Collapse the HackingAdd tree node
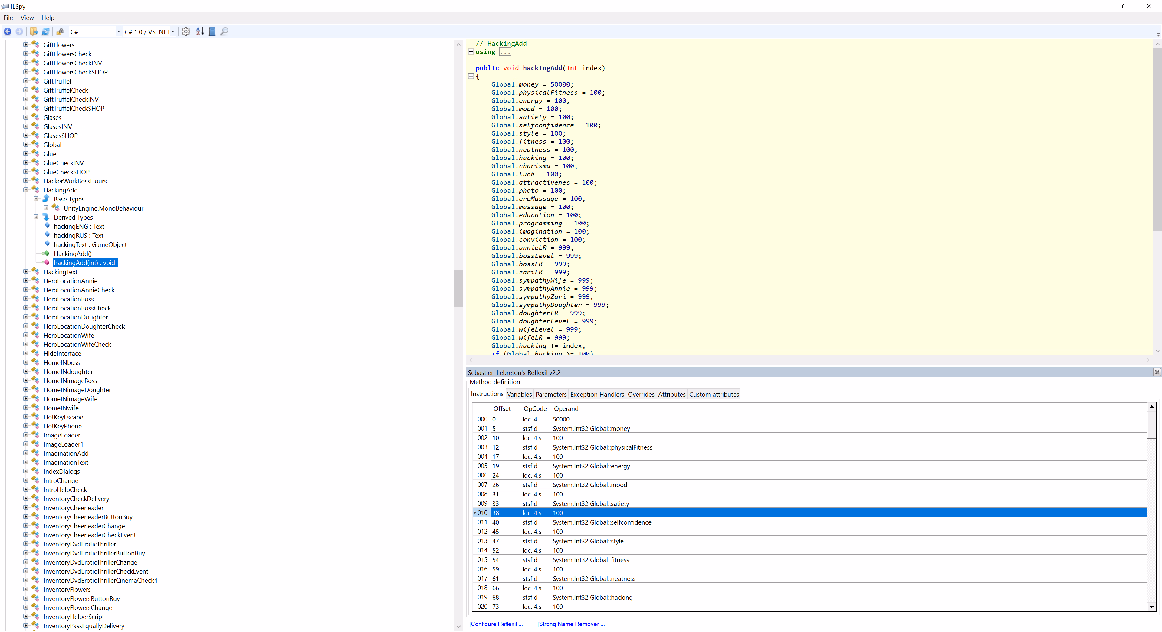Screen dimensions: 1162x632 click(x=26, y=190)
